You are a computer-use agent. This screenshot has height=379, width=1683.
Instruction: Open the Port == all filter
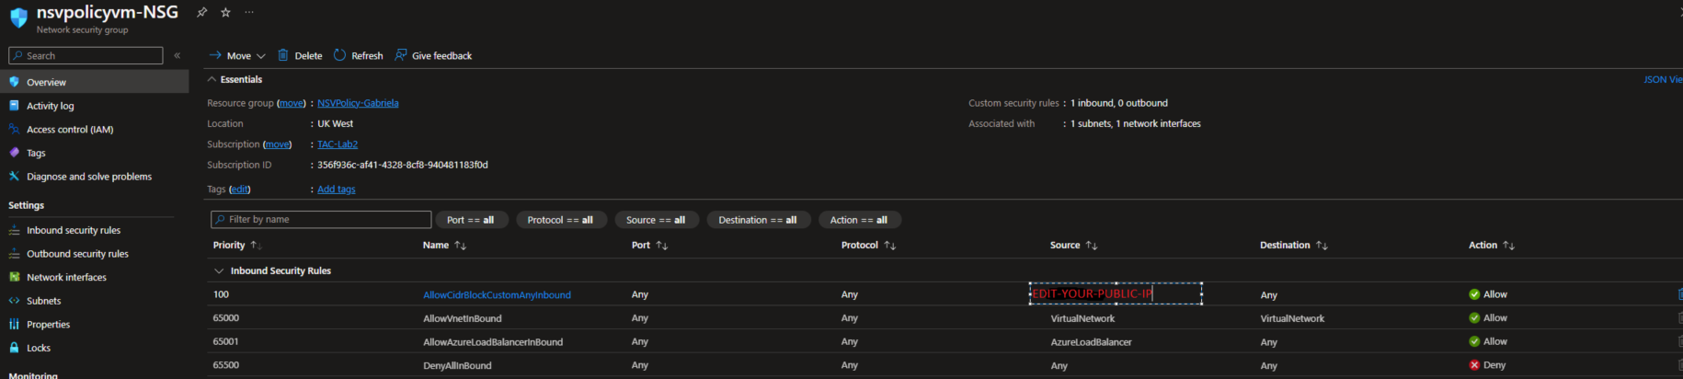click(472, 220)
